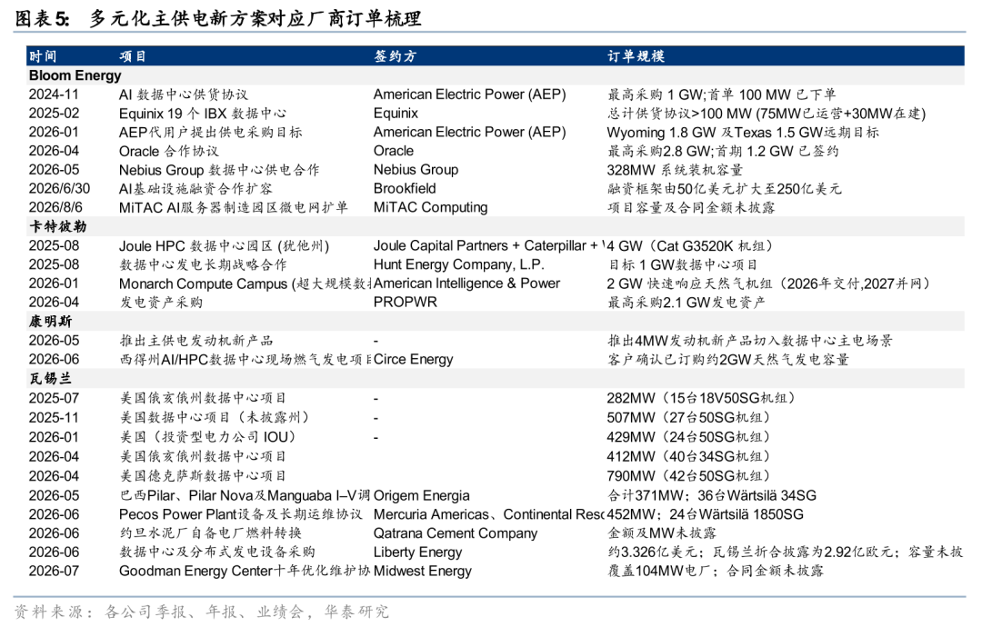Click the date 2026/6/30
Screen dimensions: 982x627
click(x=59, y=188)
